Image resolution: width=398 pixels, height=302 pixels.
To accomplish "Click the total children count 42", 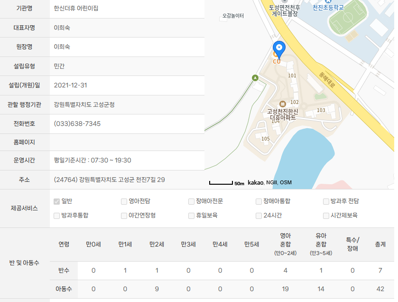I will [x=380, y=289].
